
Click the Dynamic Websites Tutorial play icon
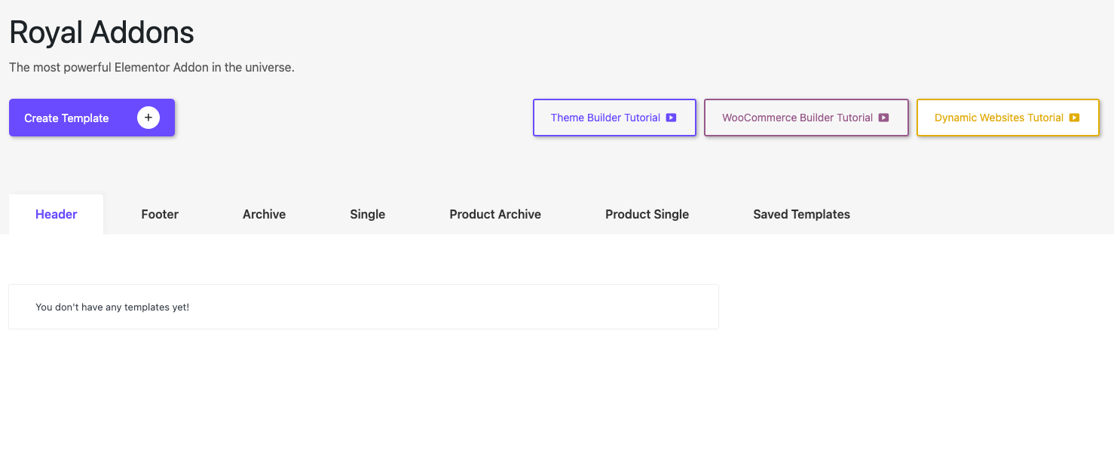pyautogui.click(x=1074, y=118)
